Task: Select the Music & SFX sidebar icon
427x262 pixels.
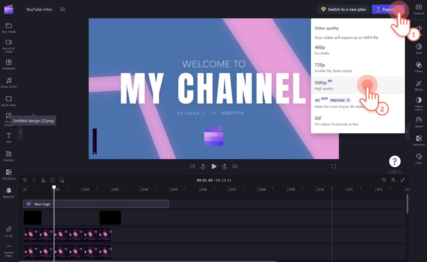Action: tap(9, 83)
